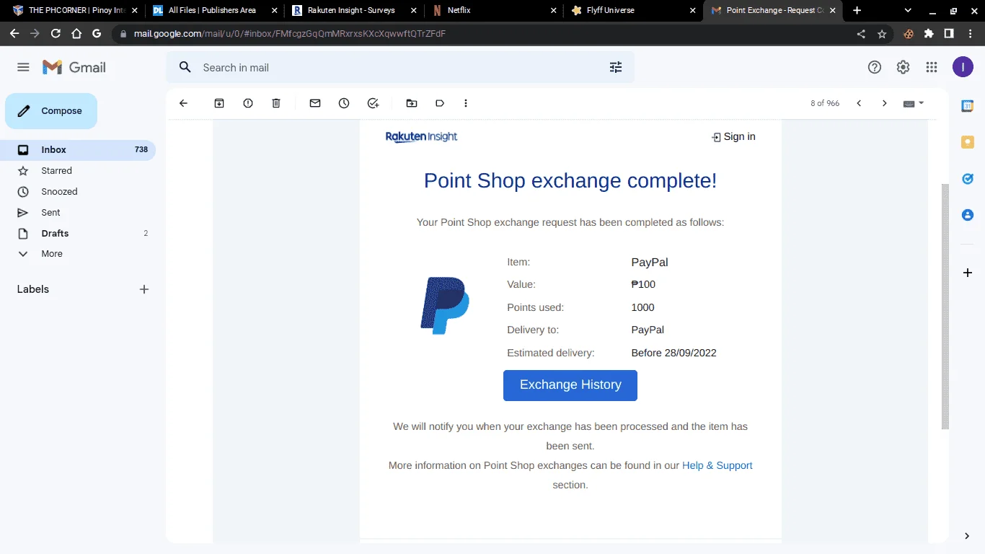The height and width of the screenshot is (554, 985).
Task: Click Rakuten Insight logo
Action: [421, 136]
